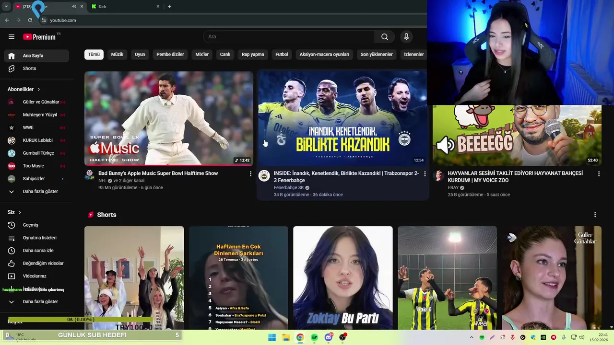
Task: Open options menu for Fenerbahçe INSIDE video
Action: [x=425, y=174]
